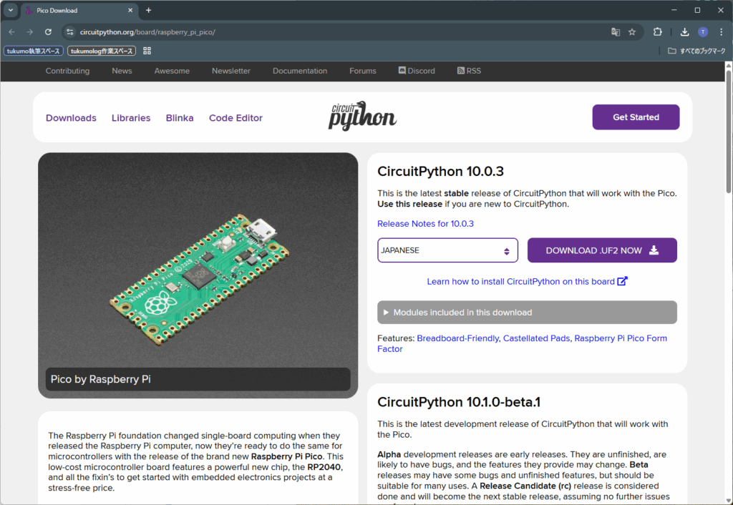Click the translate page icon in address bar
733x505 pixels.
point(615,32)
